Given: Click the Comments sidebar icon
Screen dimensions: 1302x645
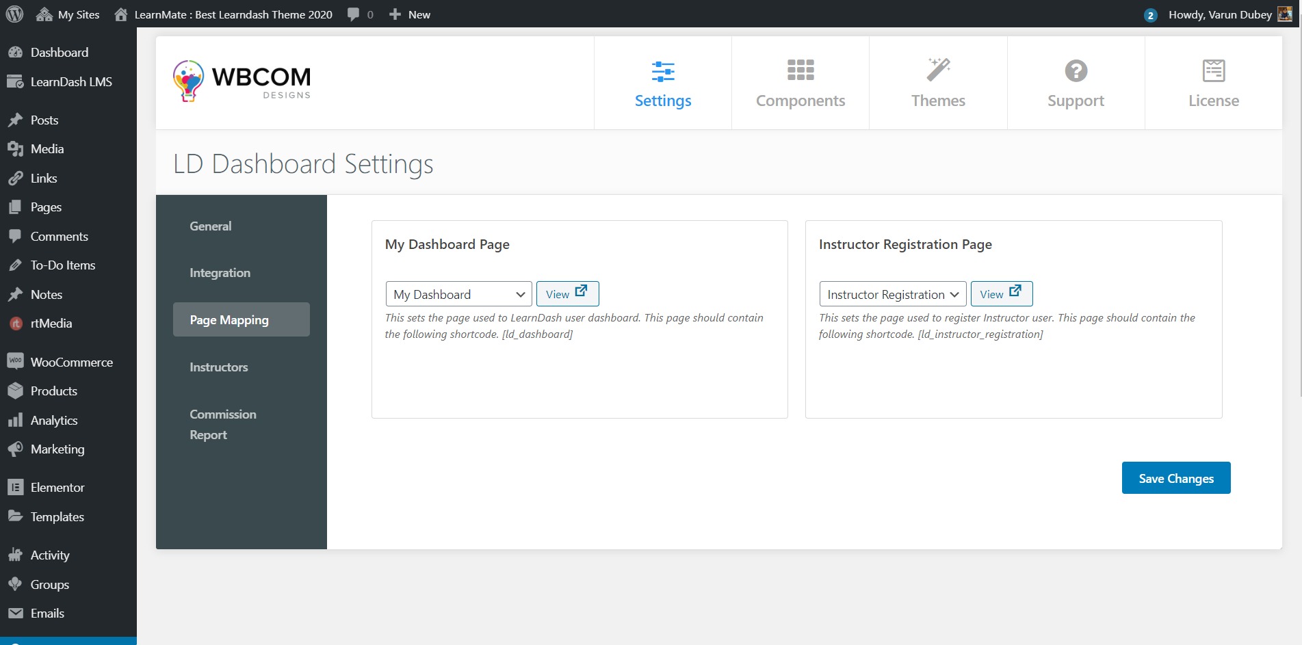Looking at the screenshot, I should pos(15,237).
